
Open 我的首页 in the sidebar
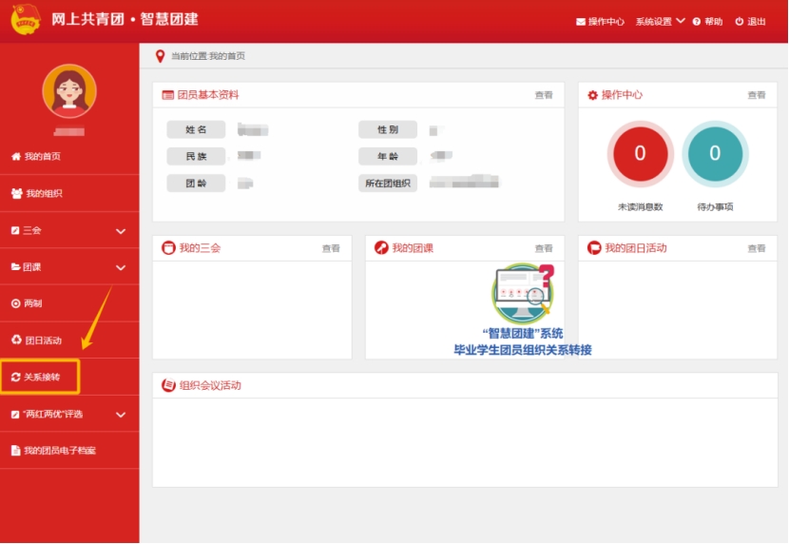(42, 156)
